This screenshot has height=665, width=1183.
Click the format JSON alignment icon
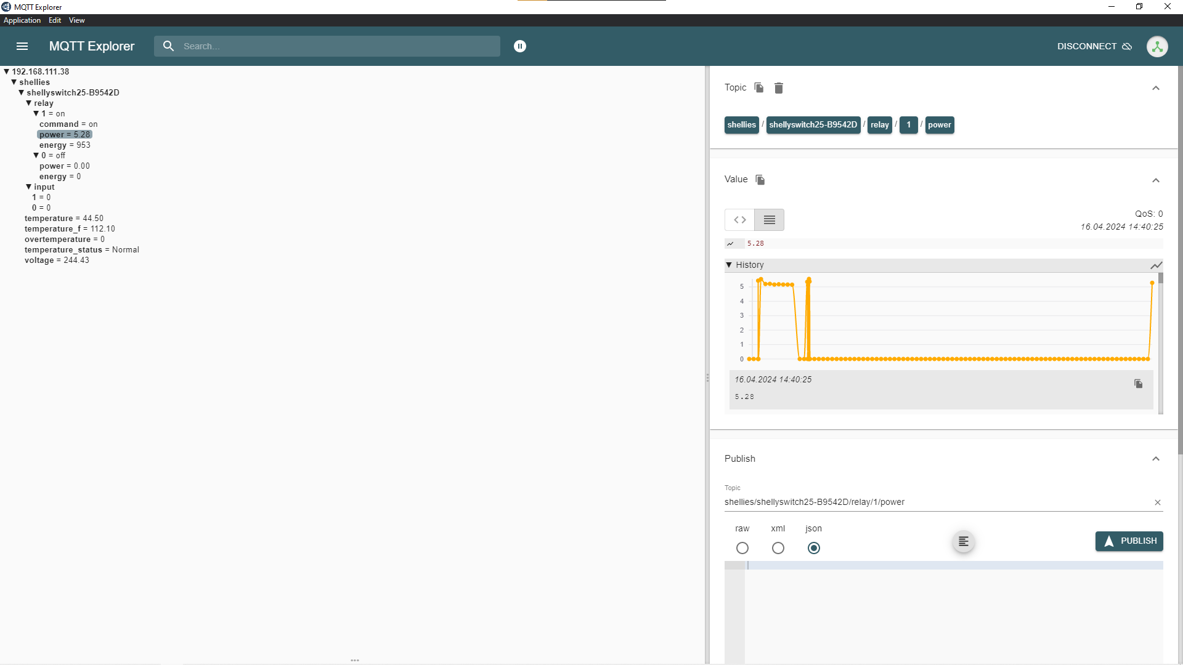point(963,542)
